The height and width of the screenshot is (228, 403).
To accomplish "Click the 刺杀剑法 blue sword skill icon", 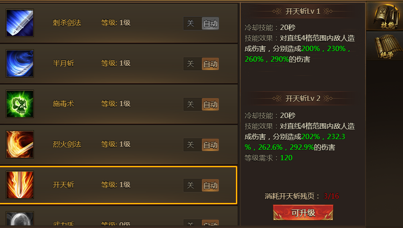I will [20, 23].
